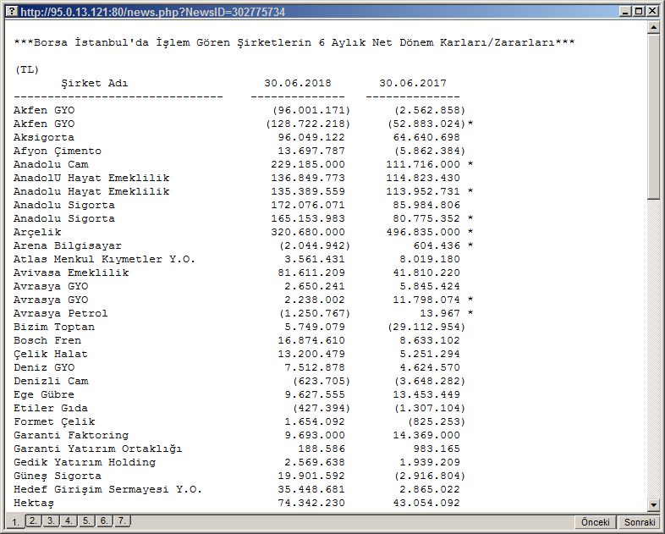The height and width of the screenshot is (534, 665).
Task: Click the scroll up arrow
Action: point(653,27)
